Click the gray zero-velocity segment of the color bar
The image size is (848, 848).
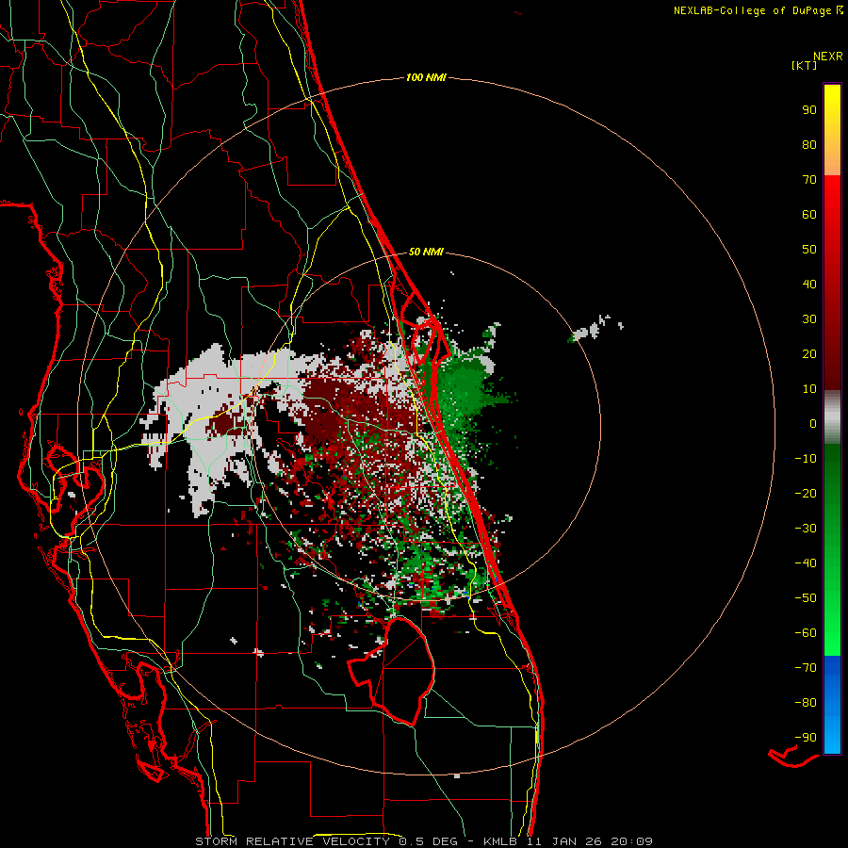tap(832, 417)
